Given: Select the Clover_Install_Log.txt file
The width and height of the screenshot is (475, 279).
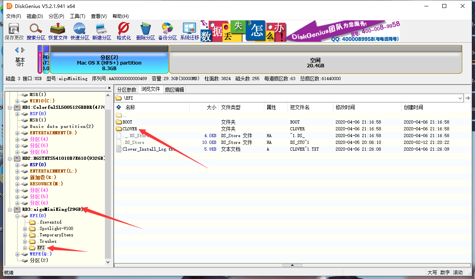Looking at the screenshot, I should (x=146, y=149).
